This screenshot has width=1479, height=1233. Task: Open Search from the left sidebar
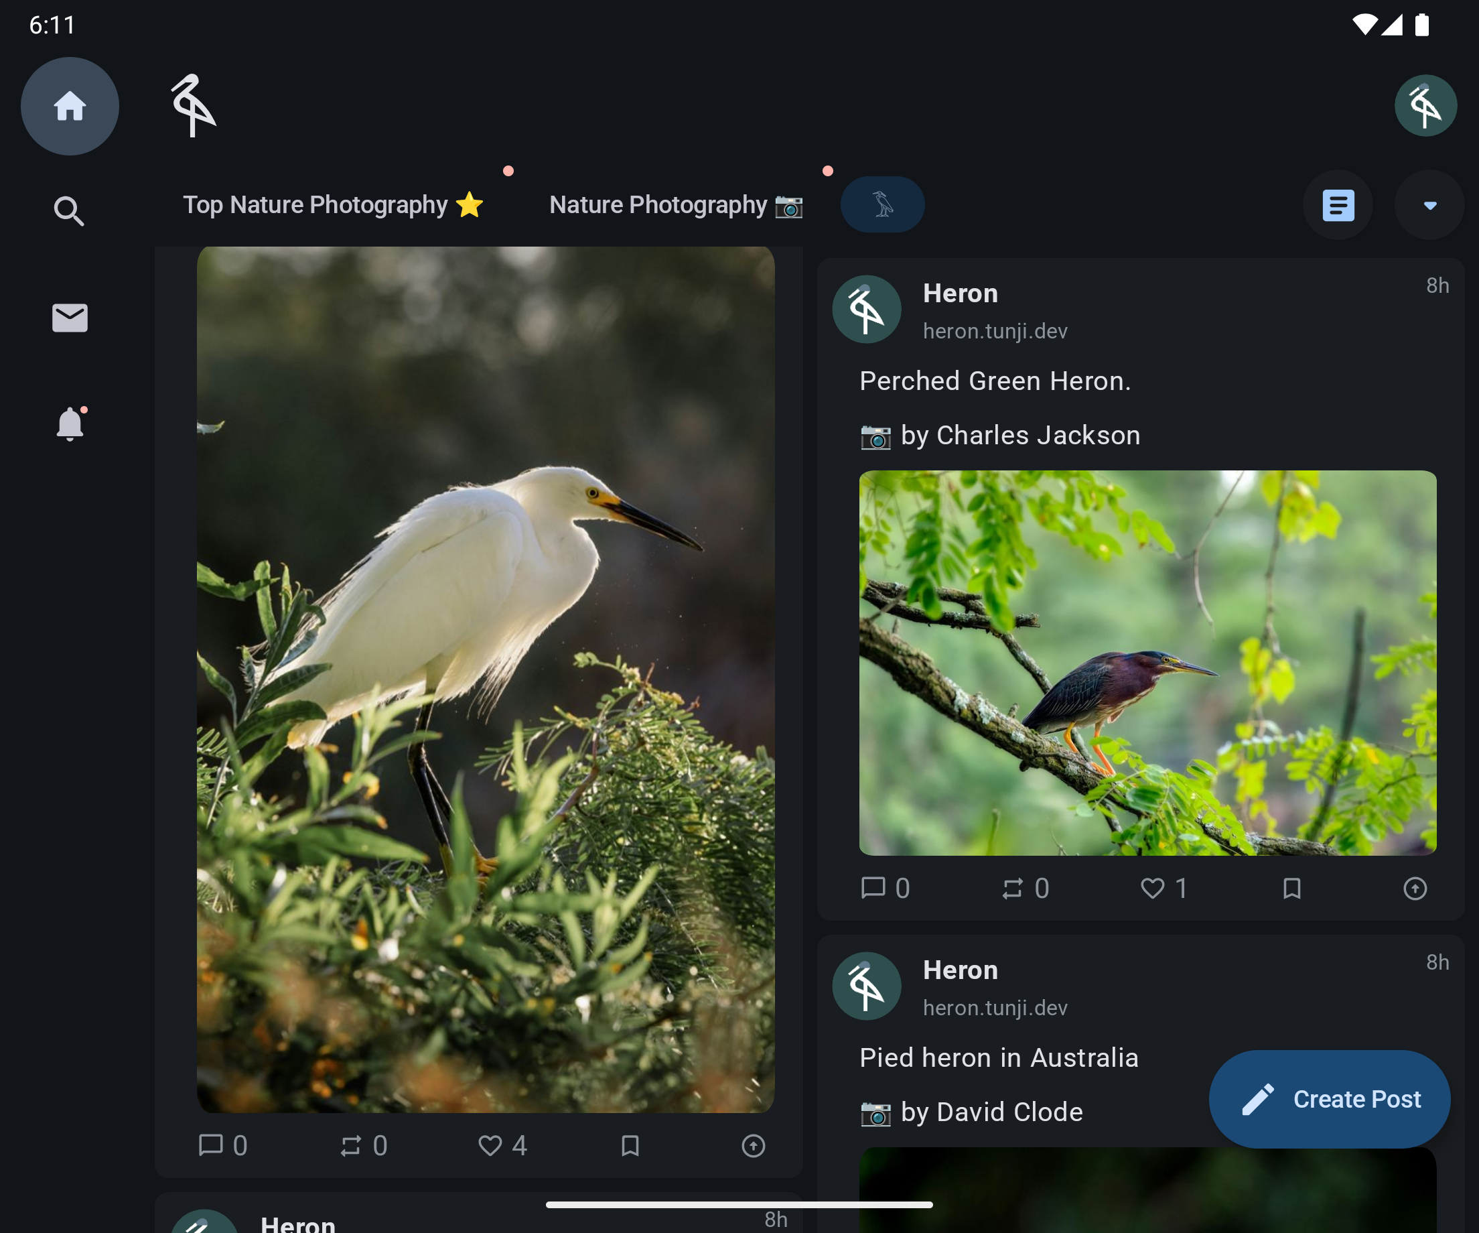[x=68, y=210]
